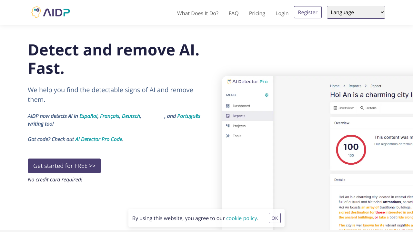This screenshot has height=232, width=413.
Task: Click the magnifier icon on Details tab
Action: click(362, 108)
